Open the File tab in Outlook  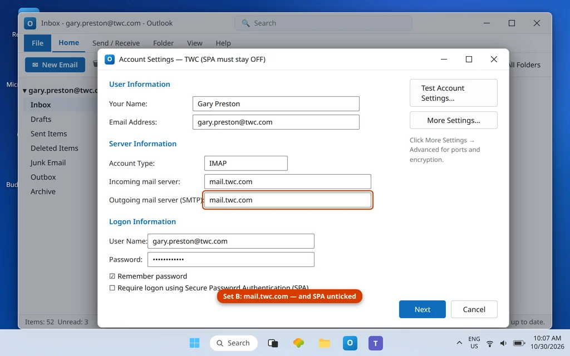pyautogui.click(x=37, y=43)
